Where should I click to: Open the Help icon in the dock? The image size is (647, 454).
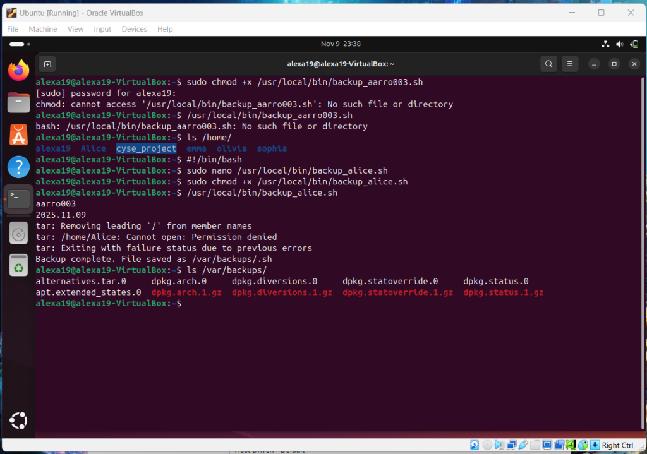[19, 167]
